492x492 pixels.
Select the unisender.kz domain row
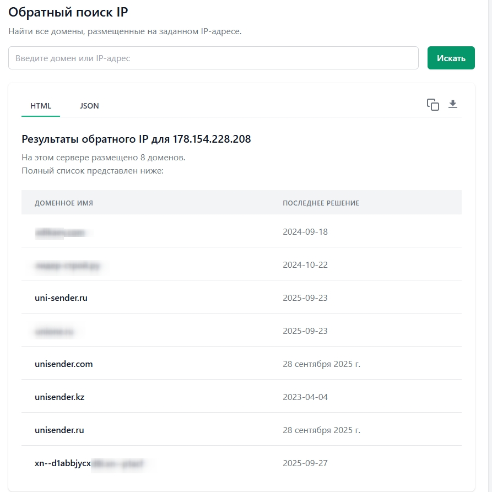(x=59, y=397)
